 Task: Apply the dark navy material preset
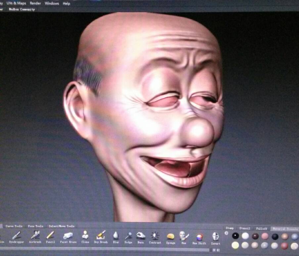(x=275, y=236)
